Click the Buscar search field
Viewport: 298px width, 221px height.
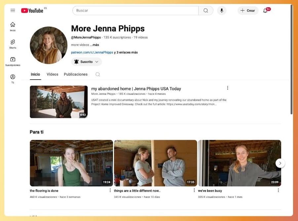pos(135,11)
